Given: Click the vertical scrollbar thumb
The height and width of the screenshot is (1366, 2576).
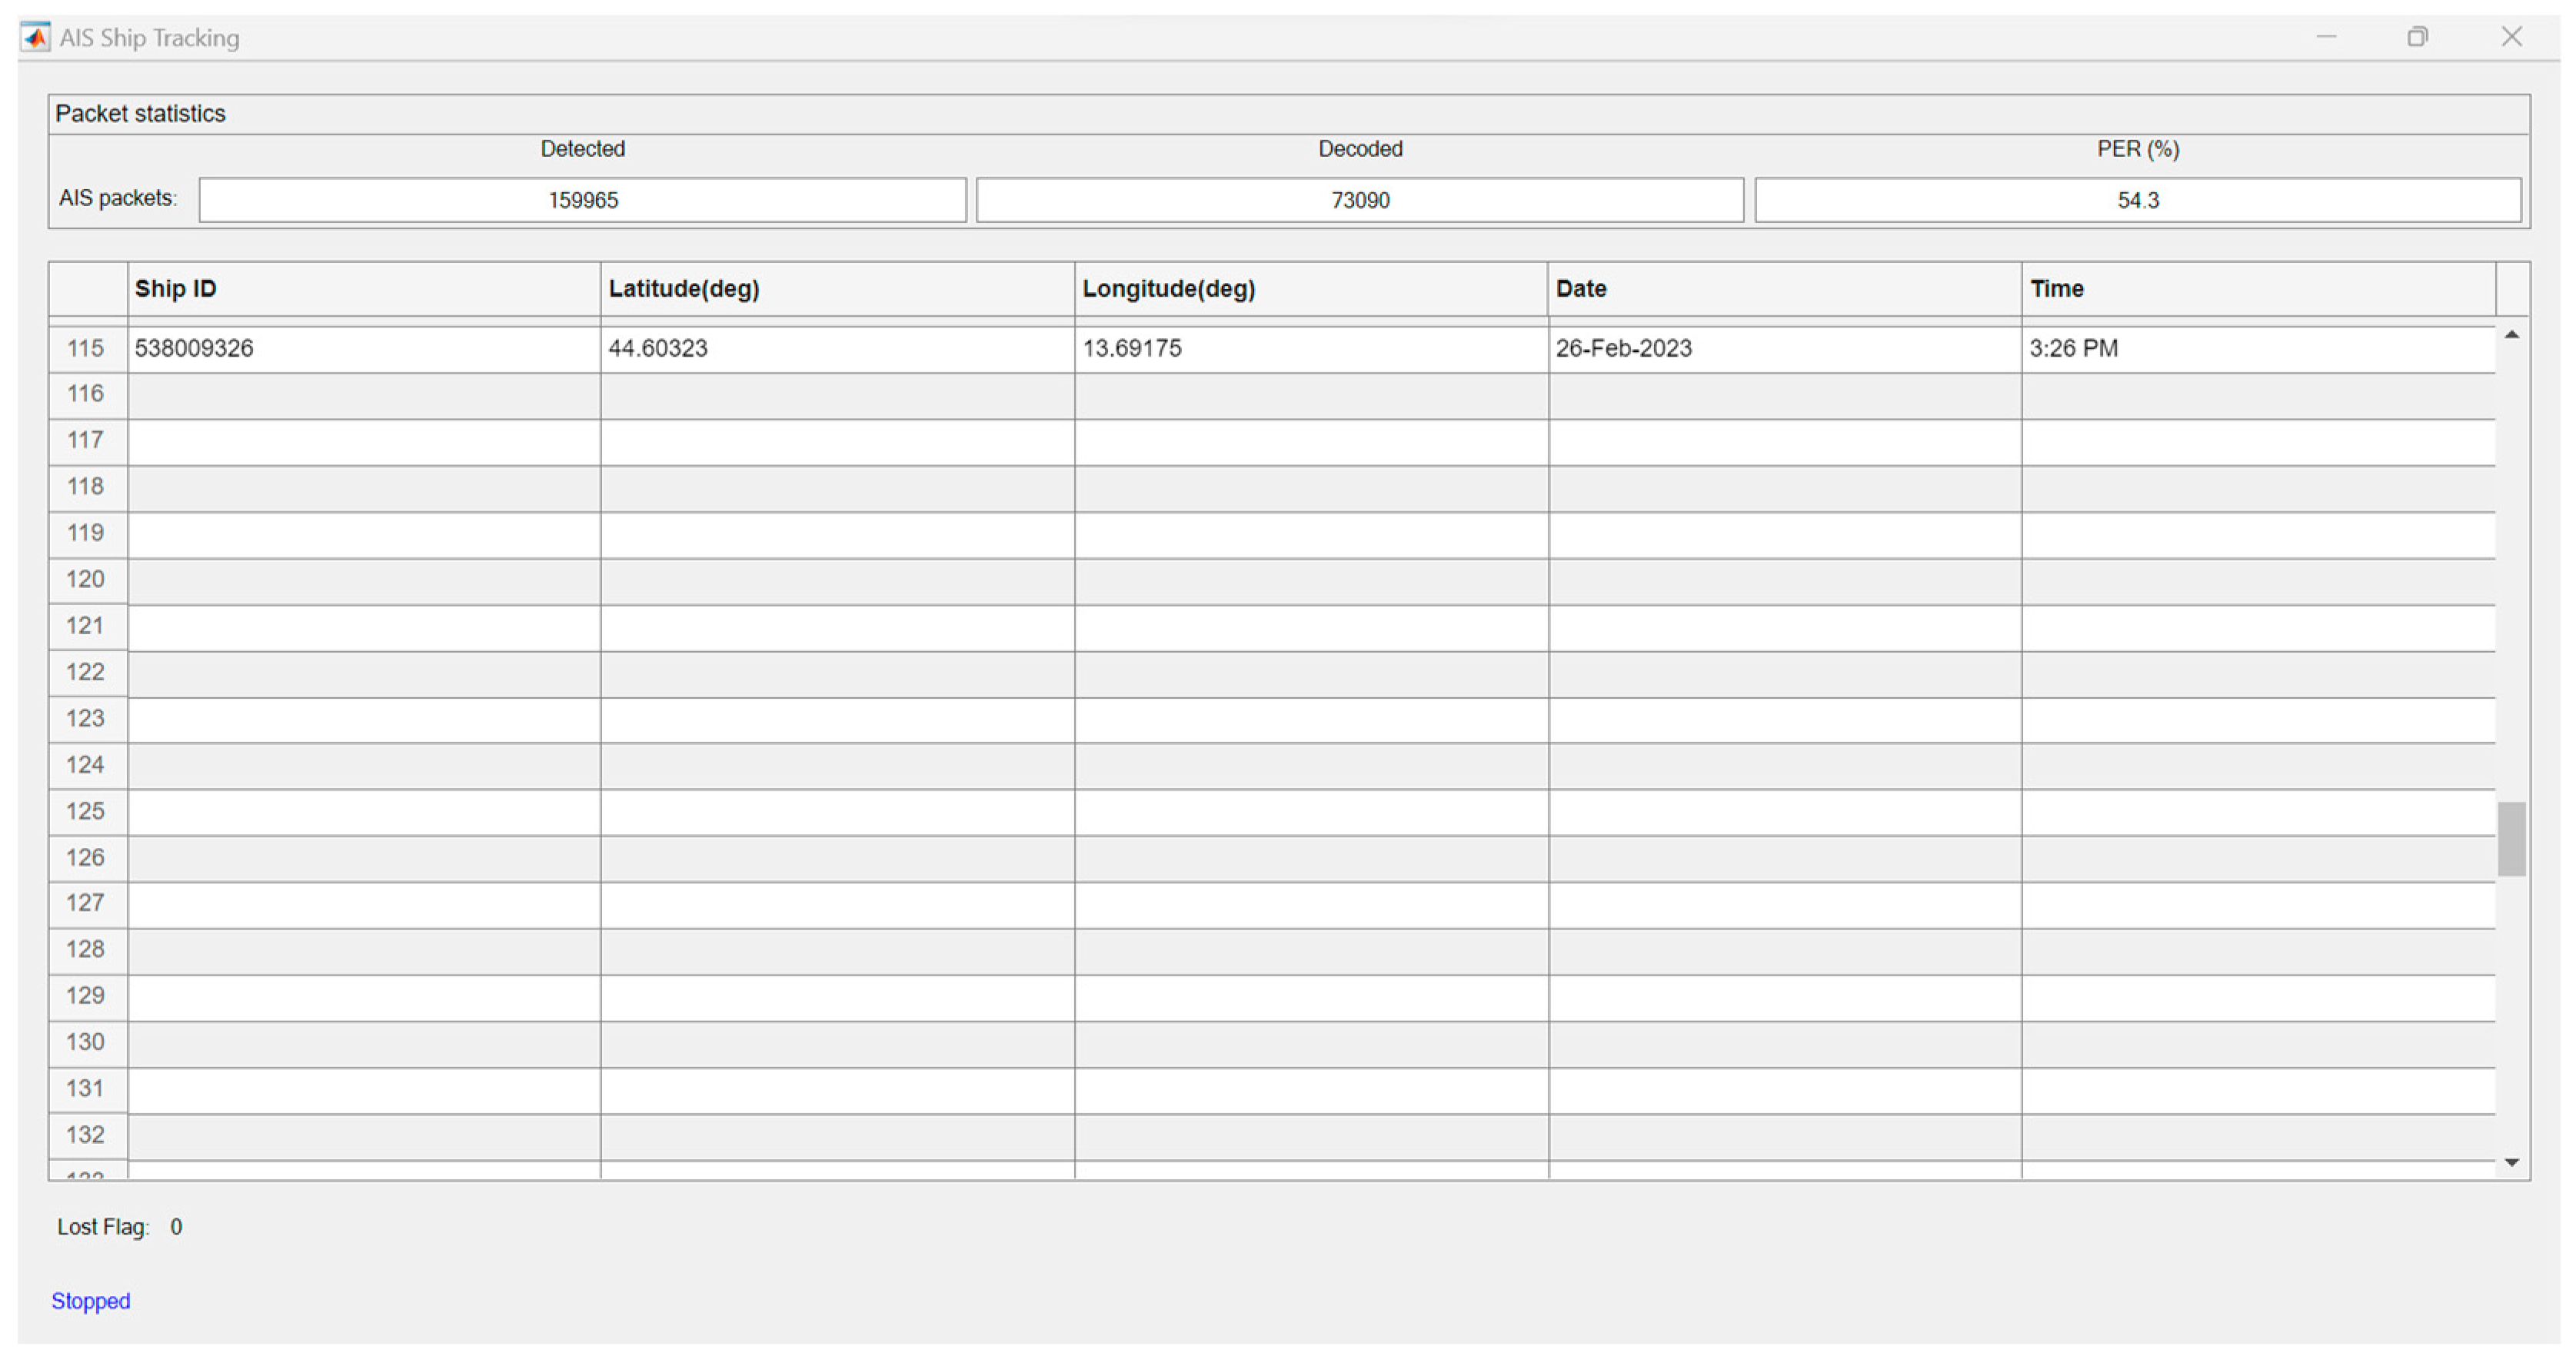Looking at the screenshot, I should 2511,838.
